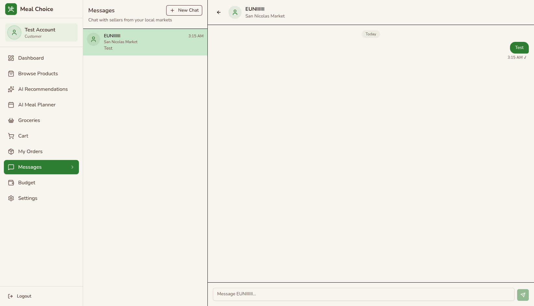
Task: Click the Groceries basket icon
Action: click(11, 120)
